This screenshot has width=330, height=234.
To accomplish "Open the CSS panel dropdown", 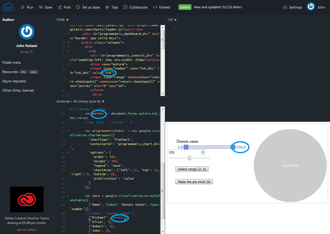I will [172, 20].
